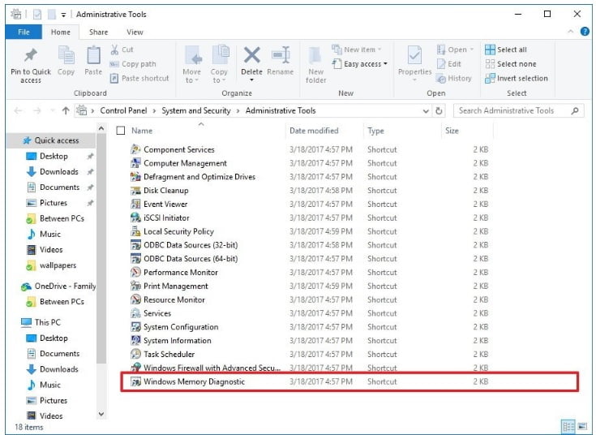Viewport: 596px width, 435px height.
Task: Go up one folder level arrow
Action: 66,110
